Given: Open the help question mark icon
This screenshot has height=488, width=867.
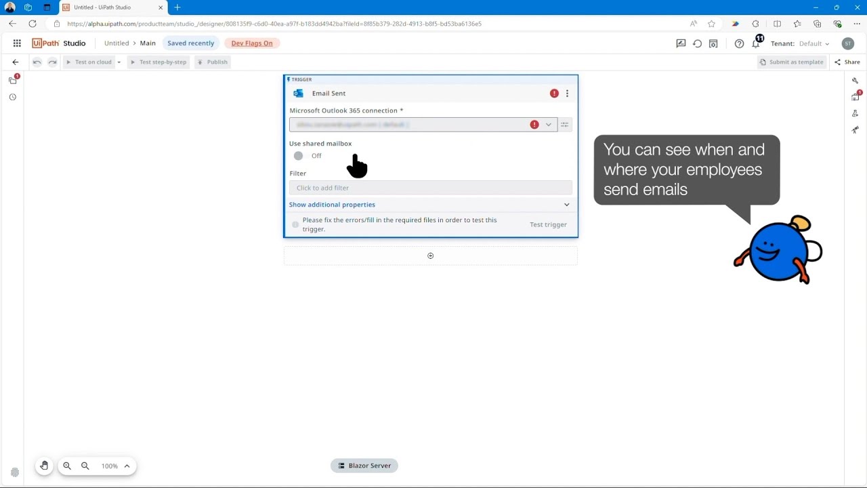Looking at the screenshot, I should coord(739,43).
